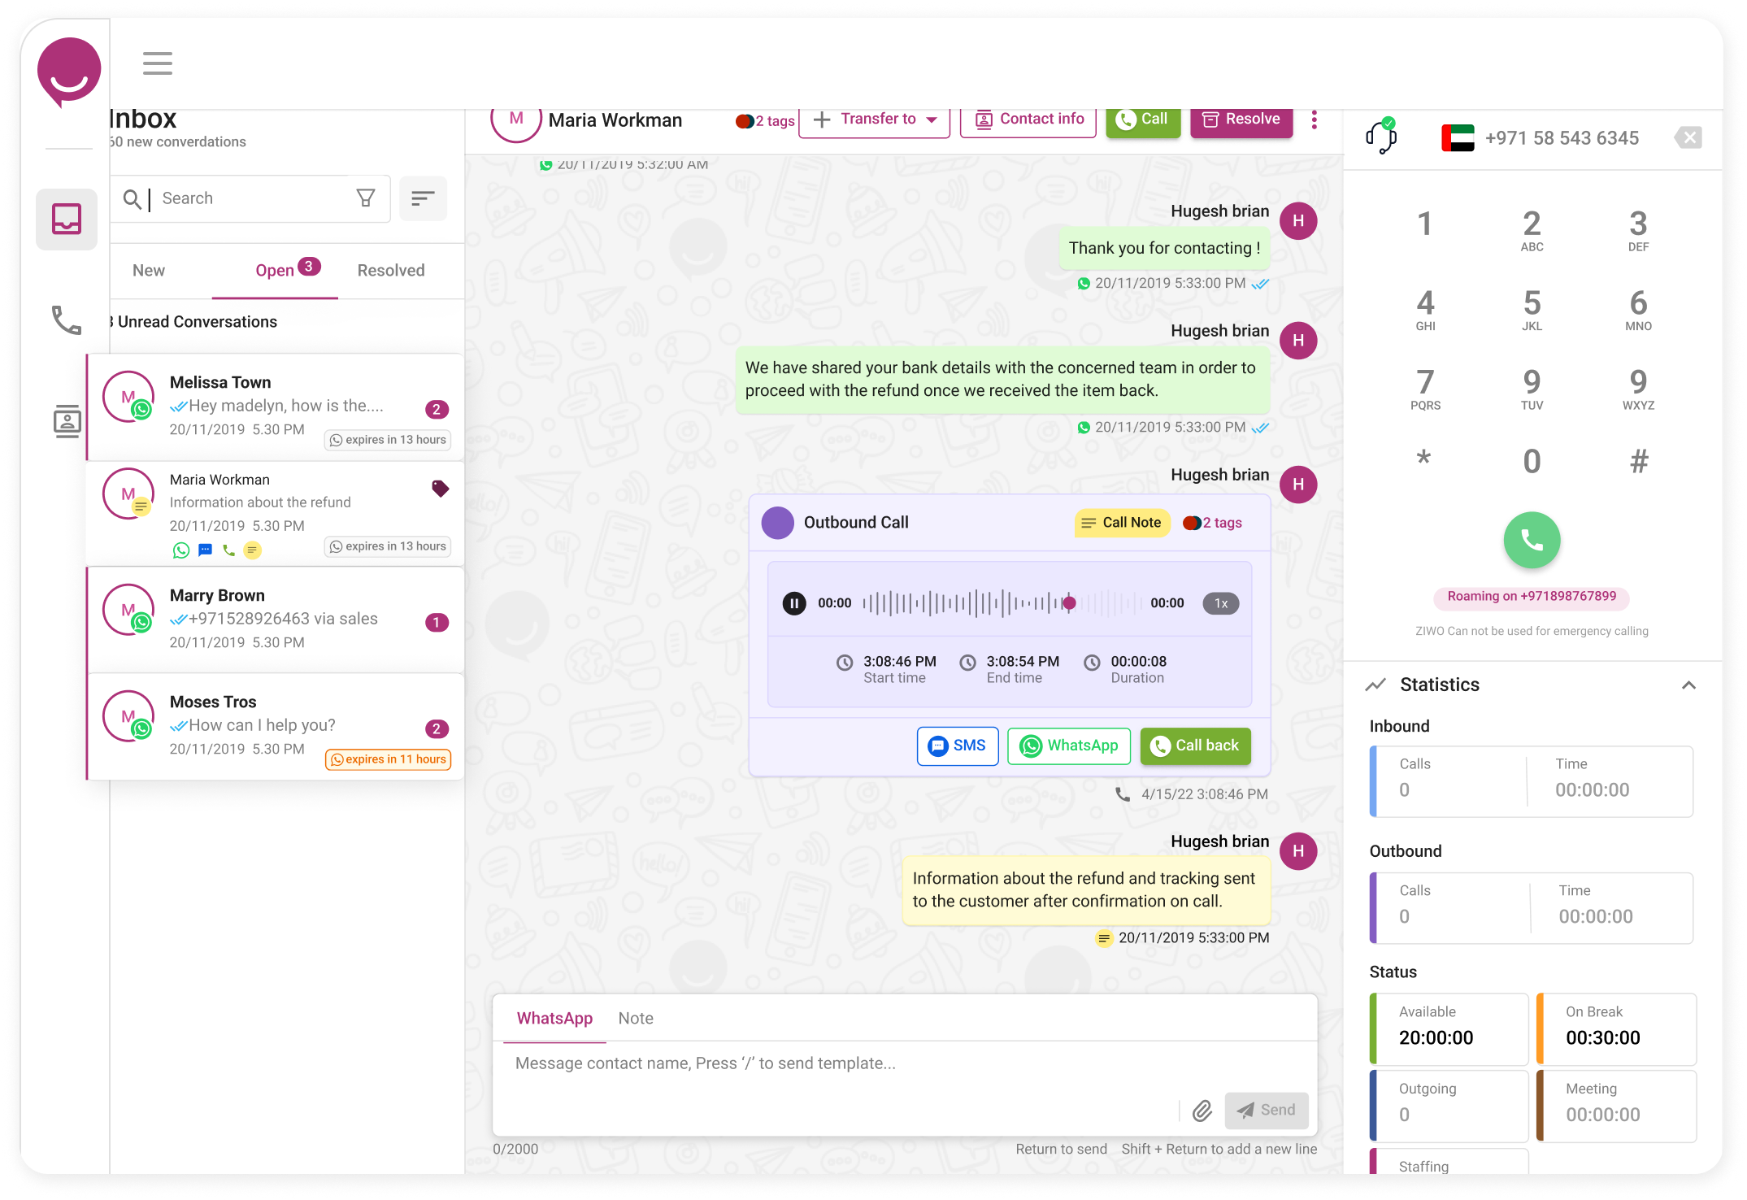Image resolution: width=1747 pixels, height=1200 pixels.
Task: Switch to the Open tab
Action: [x=275, y=271]
